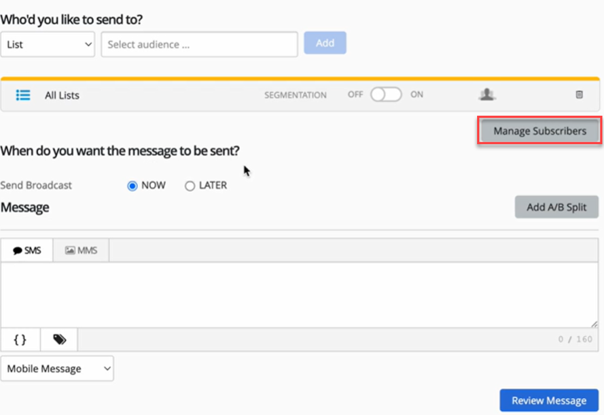This screenshot has width=604, height=415.
Task: Open the List audience type dropdown
Action: tap(48, 44)
